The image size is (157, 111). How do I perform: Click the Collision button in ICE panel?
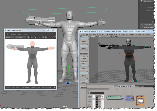pos(84,59)
